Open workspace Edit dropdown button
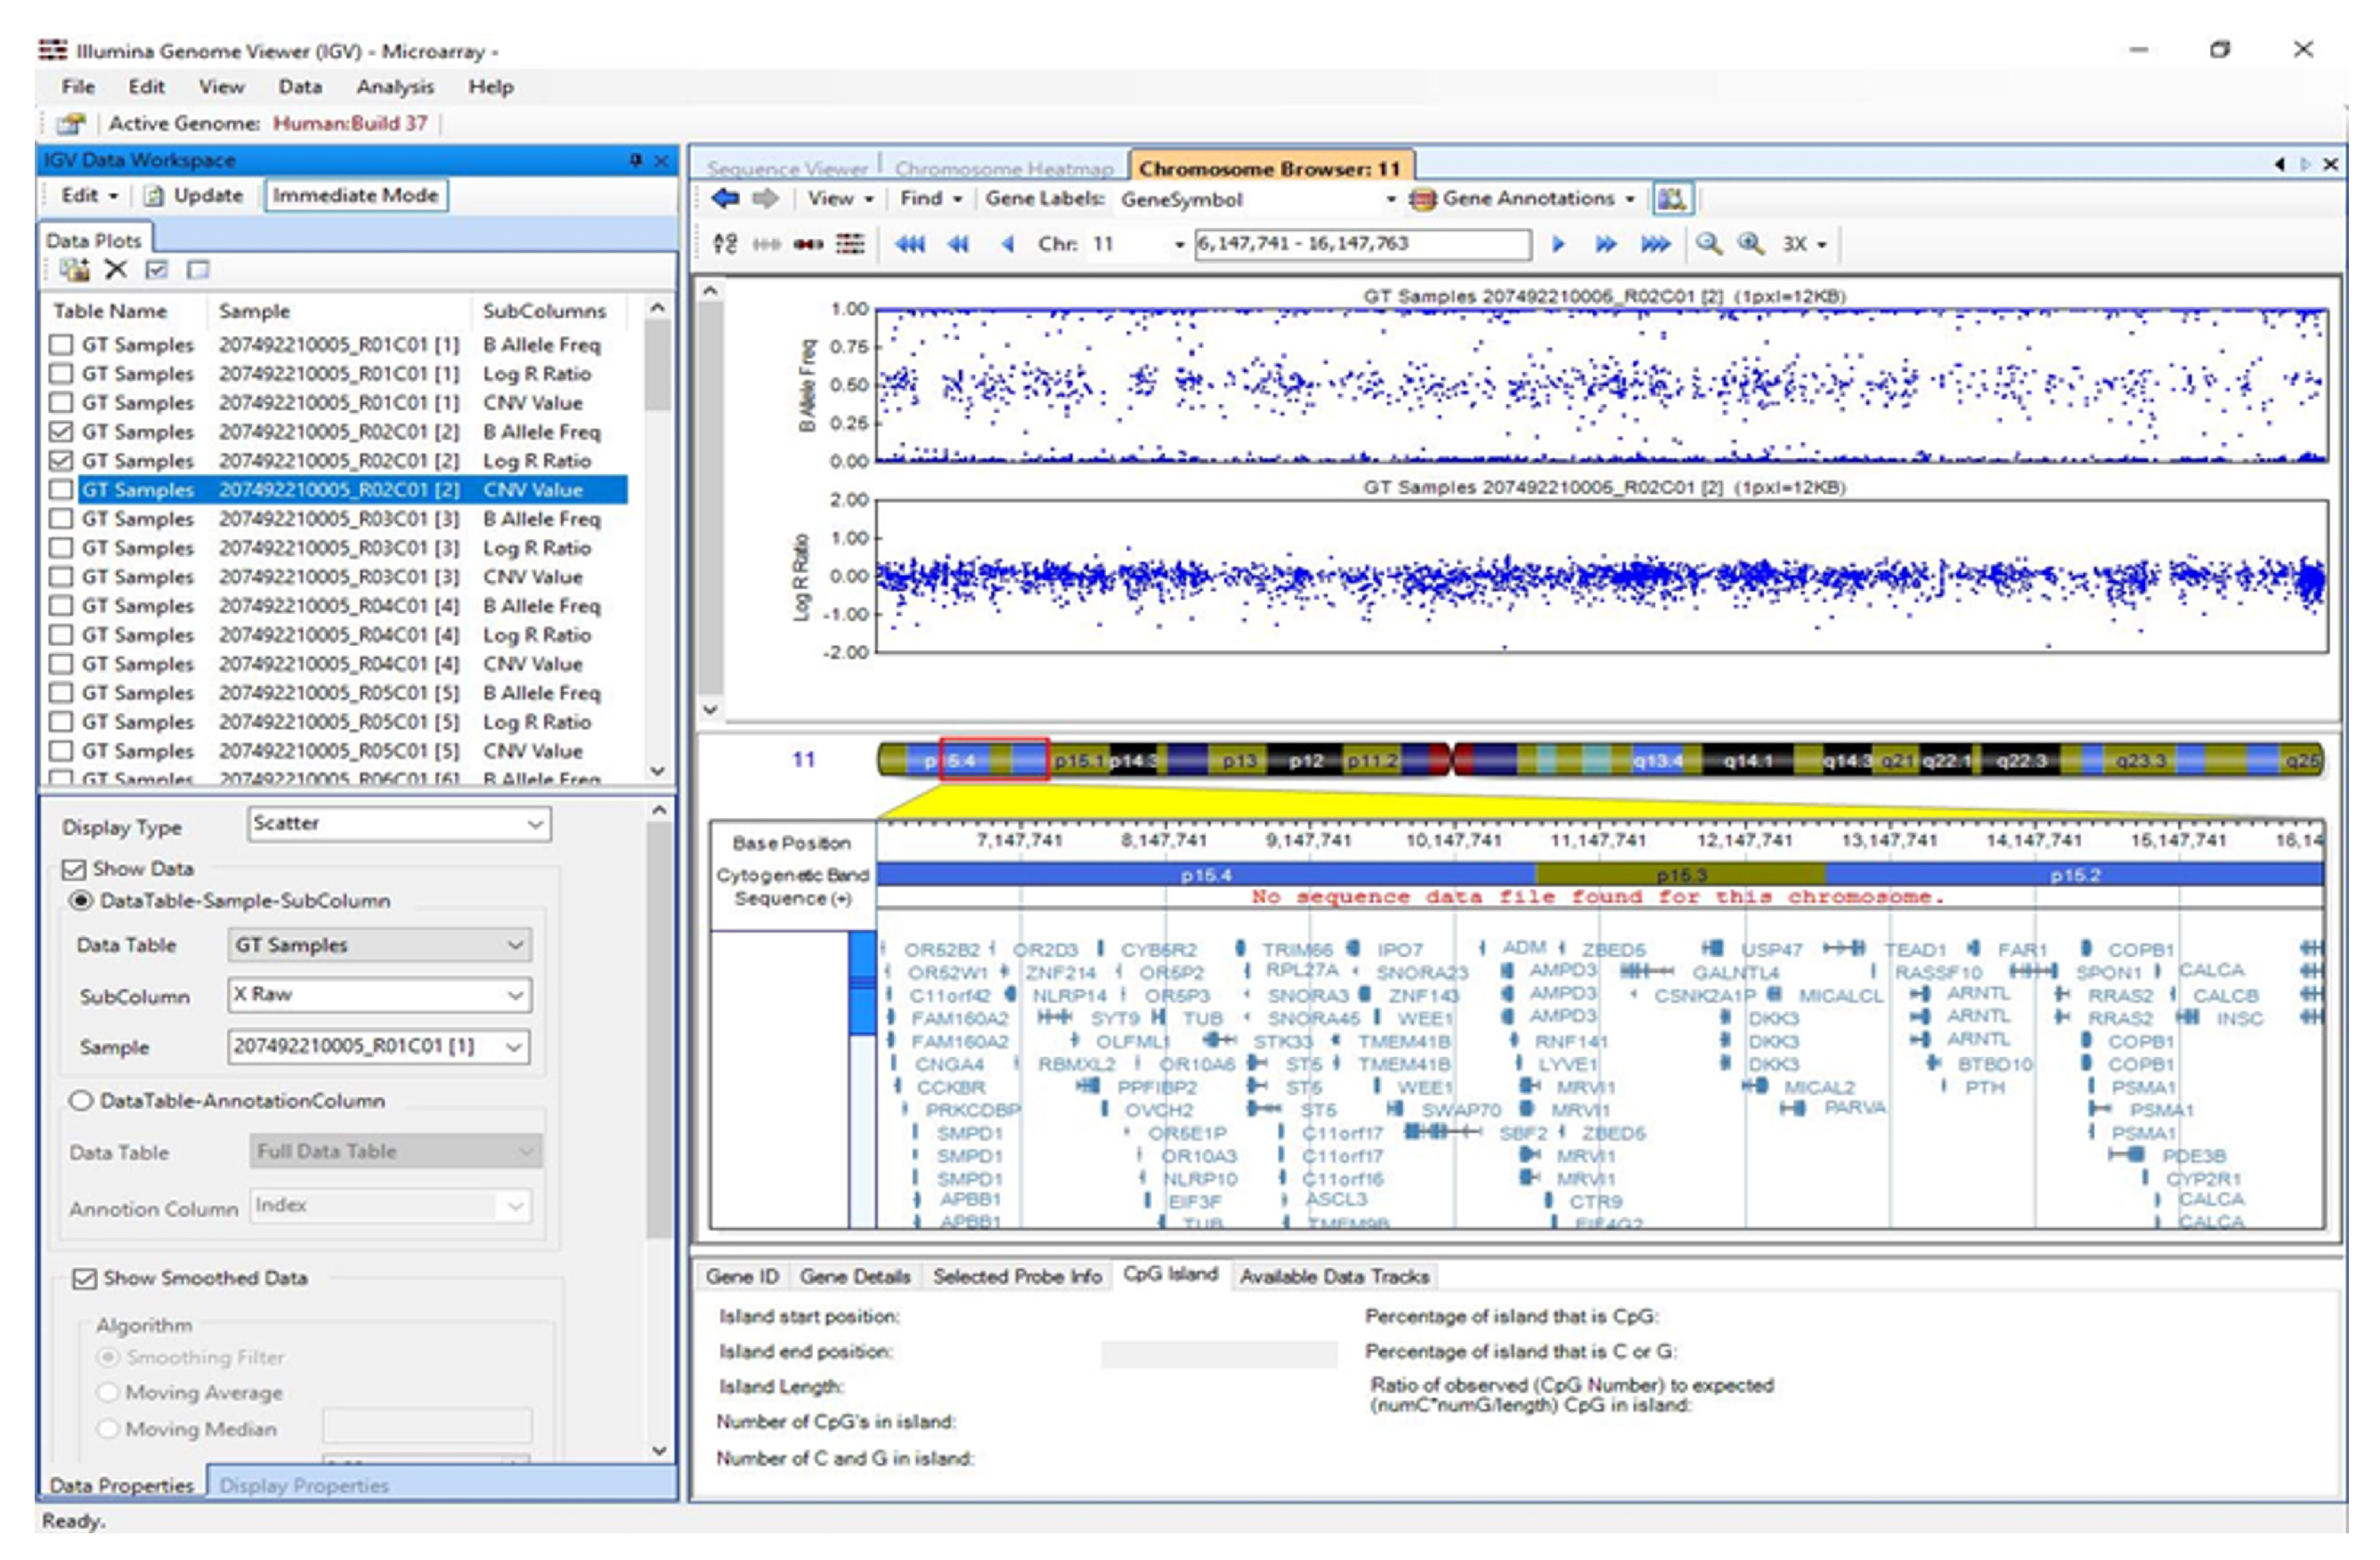 89,196
